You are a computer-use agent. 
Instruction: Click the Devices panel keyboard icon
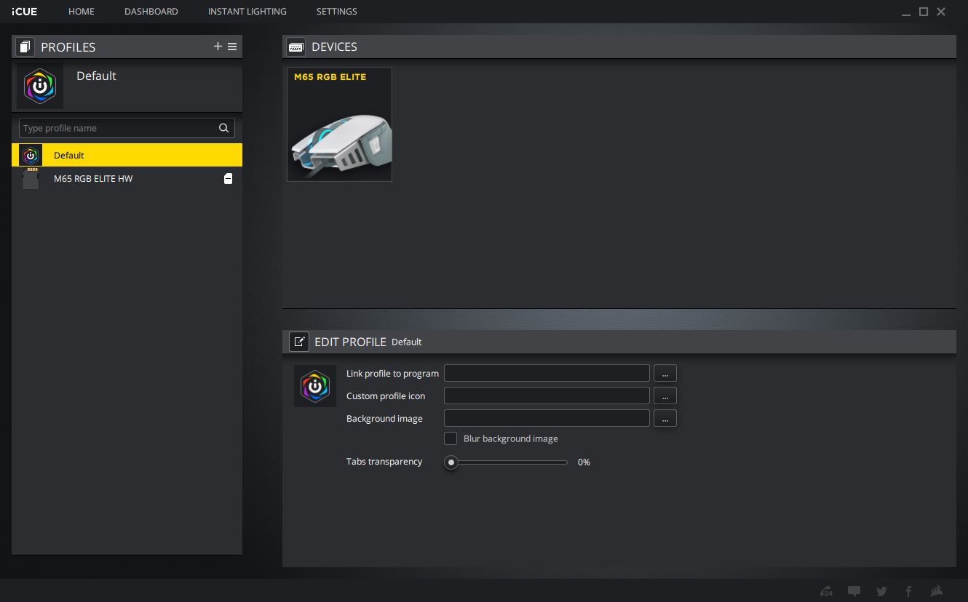click(295, 47)
